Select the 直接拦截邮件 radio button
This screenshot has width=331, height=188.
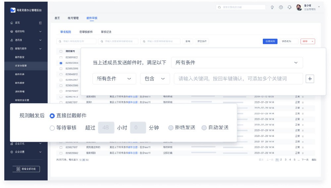[52, 116]
